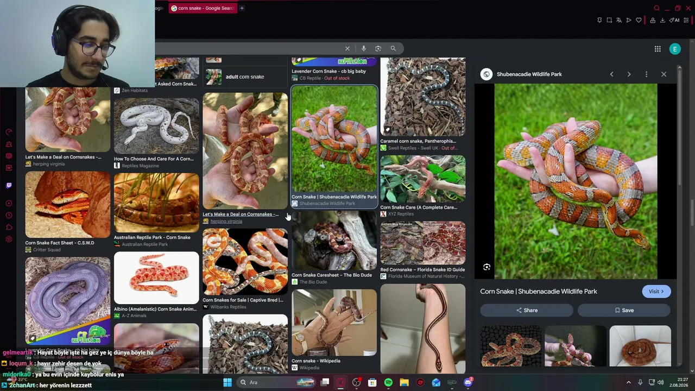Open Task View on the taskbar

[325, 382]
